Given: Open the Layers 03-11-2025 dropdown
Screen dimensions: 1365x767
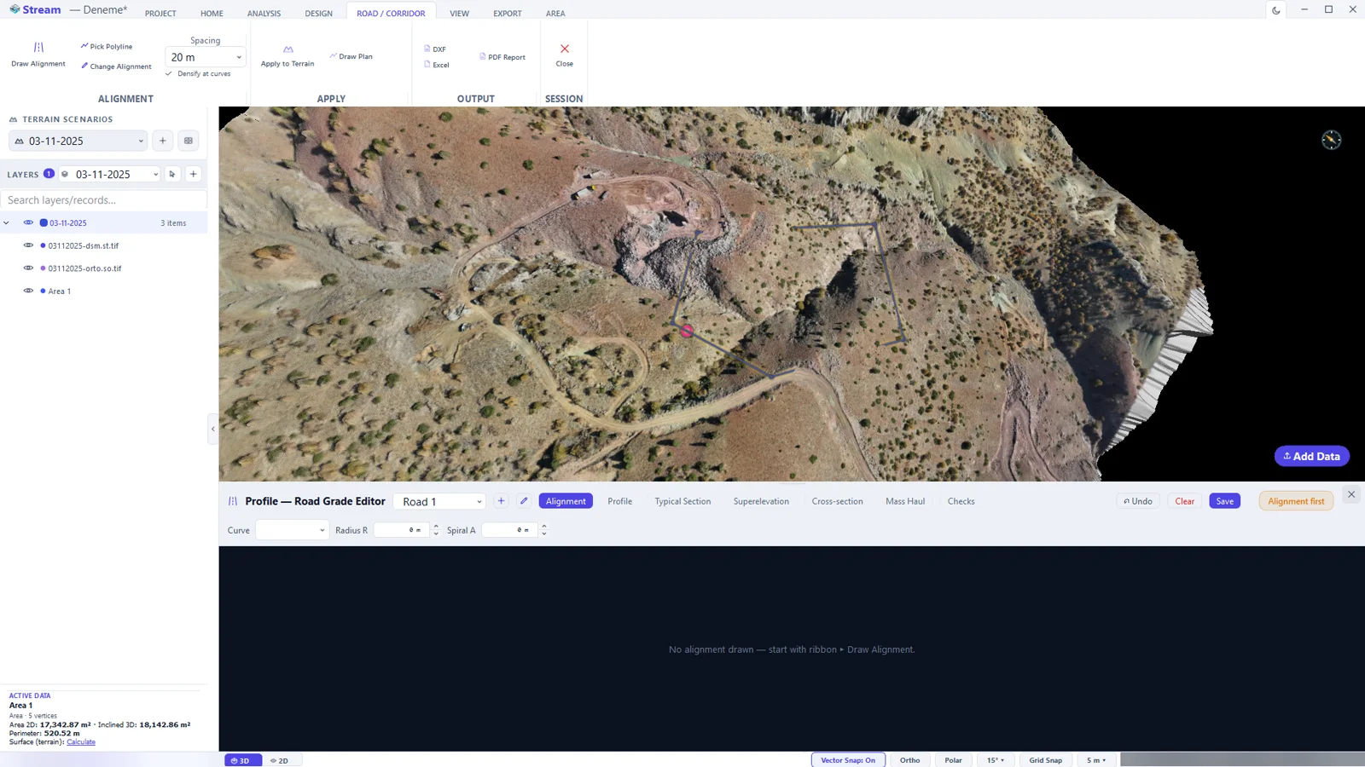Looking at the screenshot, I should [110, 174].
